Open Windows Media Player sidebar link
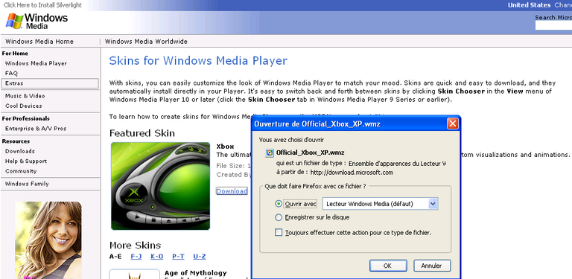Image resolution: width=572 pixels, height=279 pixels. (36, 63)
